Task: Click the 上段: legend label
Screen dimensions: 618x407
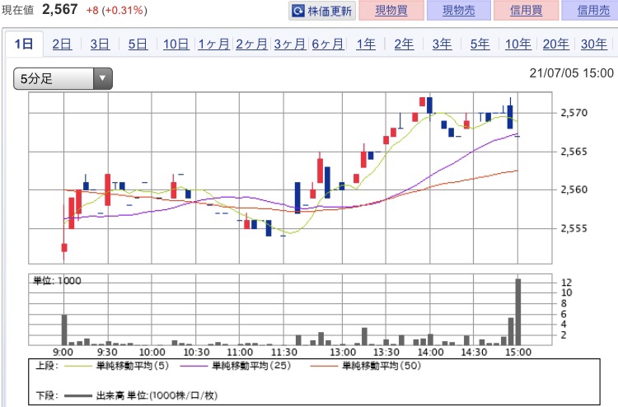Action: click(x=47, y=366)
